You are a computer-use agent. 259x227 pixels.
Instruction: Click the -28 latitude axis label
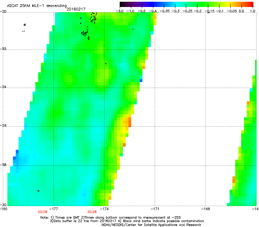coord(3,165)
